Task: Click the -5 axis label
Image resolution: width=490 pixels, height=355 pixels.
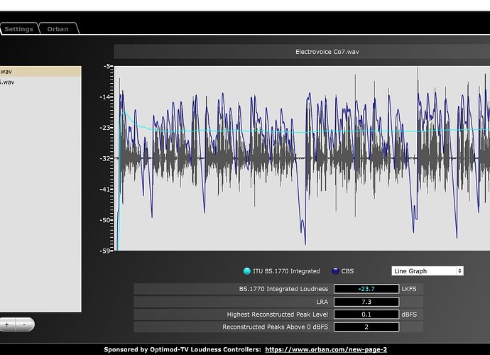Action: 107,66
